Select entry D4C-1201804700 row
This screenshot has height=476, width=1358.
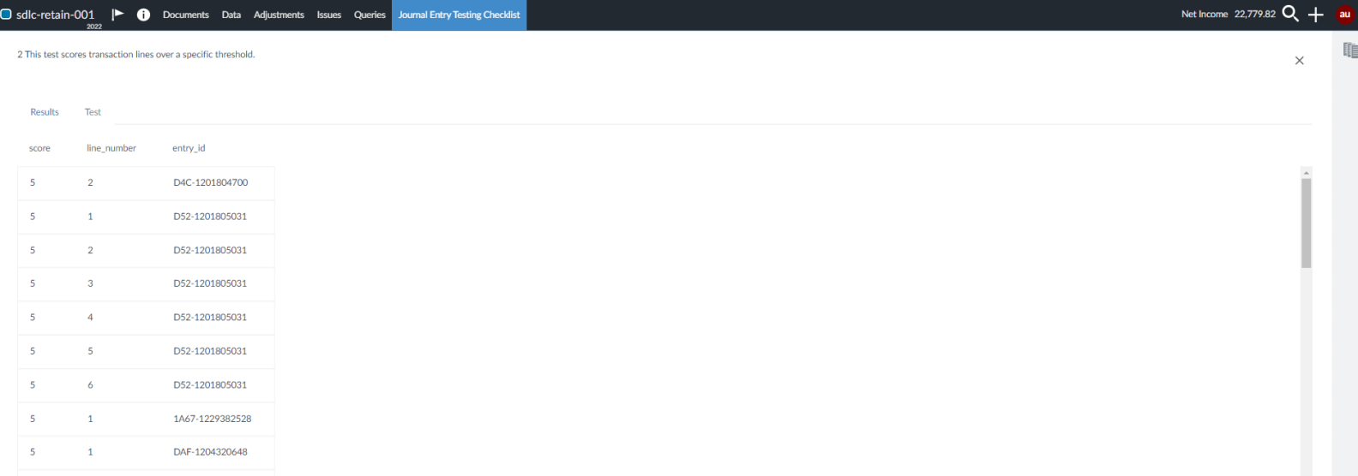(210, 182)
